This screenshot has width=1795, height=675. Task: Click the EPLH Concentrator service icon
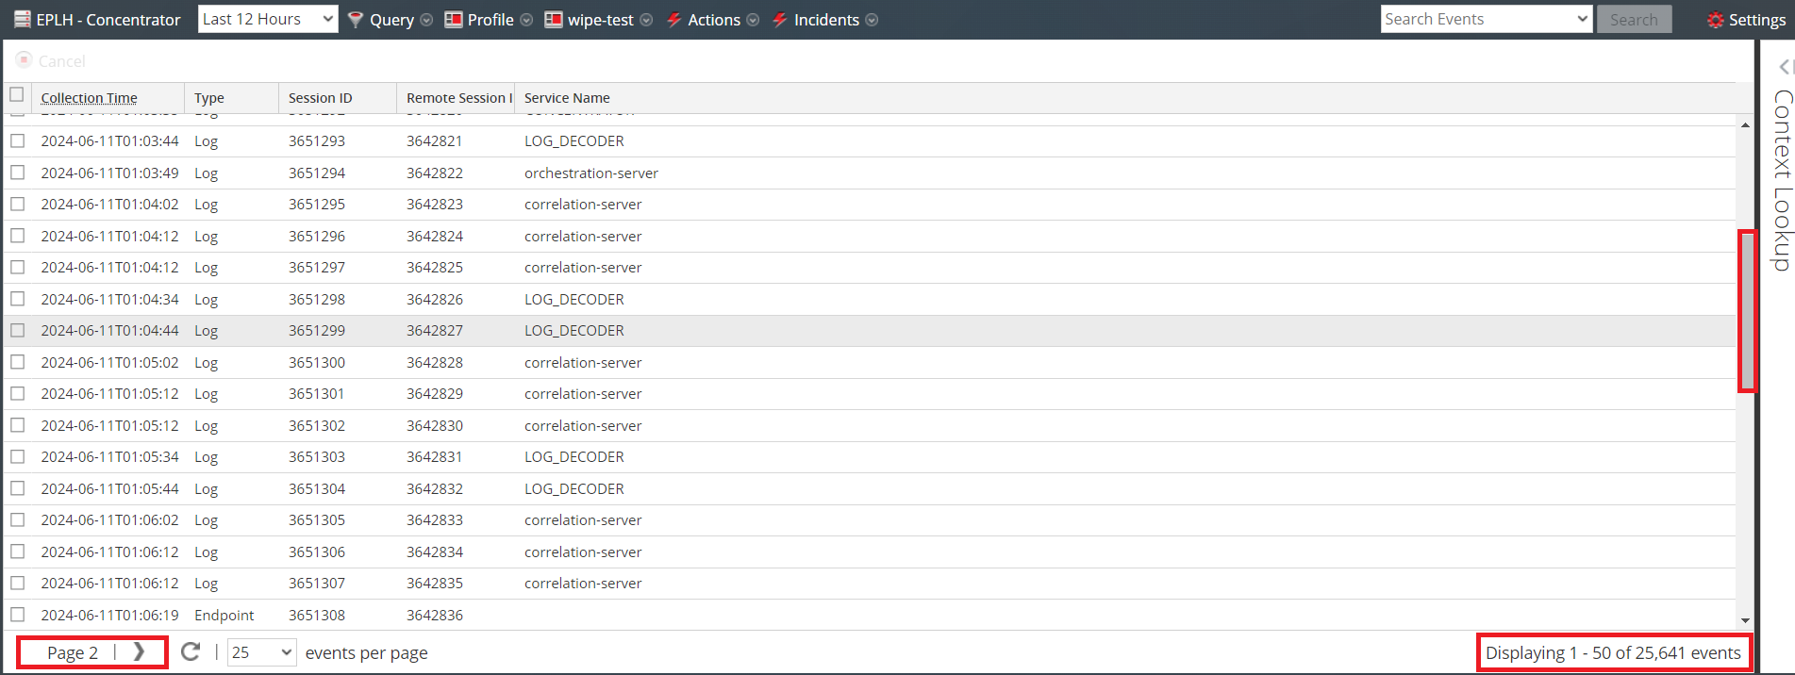pos(22,20)
